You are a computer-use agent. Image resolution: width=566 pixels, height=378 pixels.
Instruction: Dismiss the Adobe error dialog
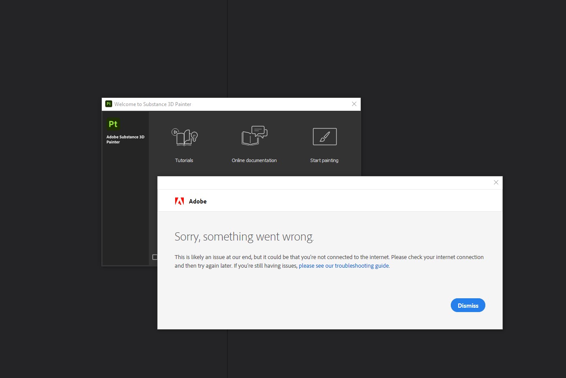pyautogui.click(x=468, y=305)
